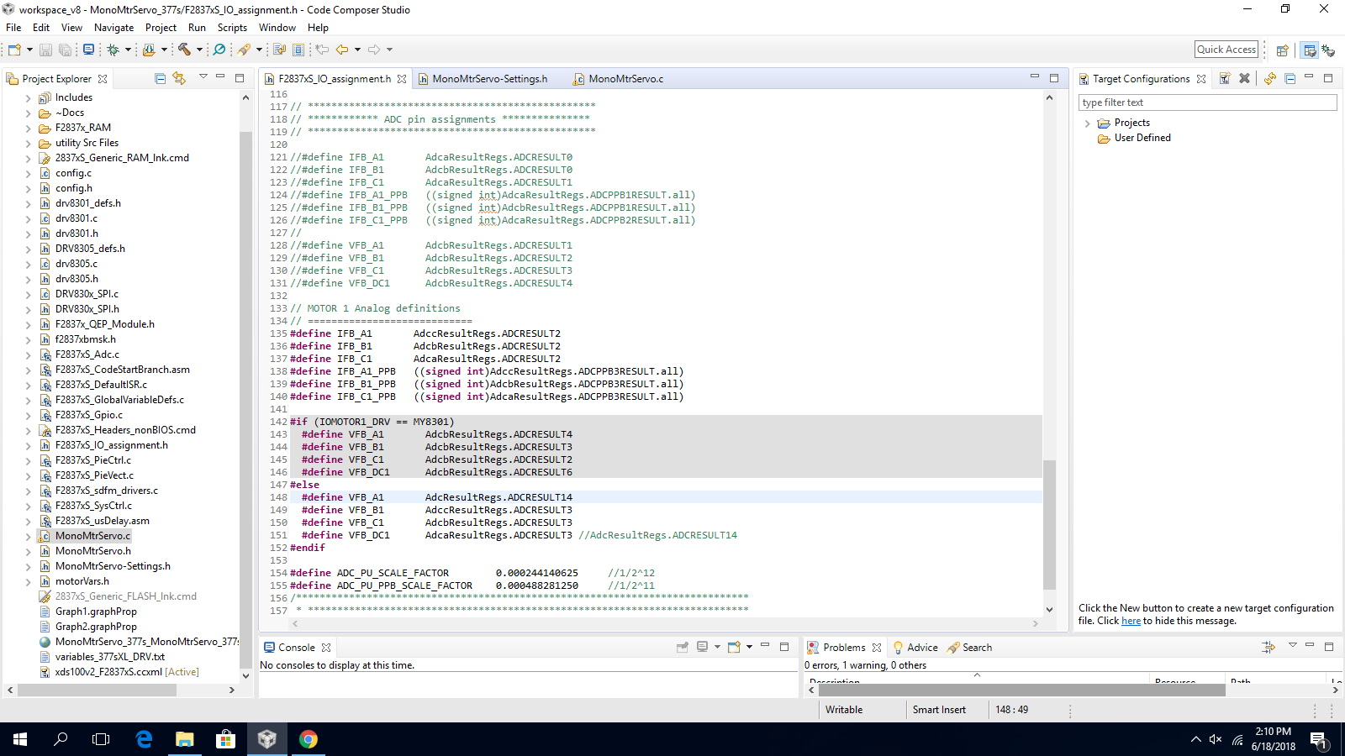The image size is (1345, 756).
Task: Open the flashlight Search dropdown arrow
Action: point(259,50)
